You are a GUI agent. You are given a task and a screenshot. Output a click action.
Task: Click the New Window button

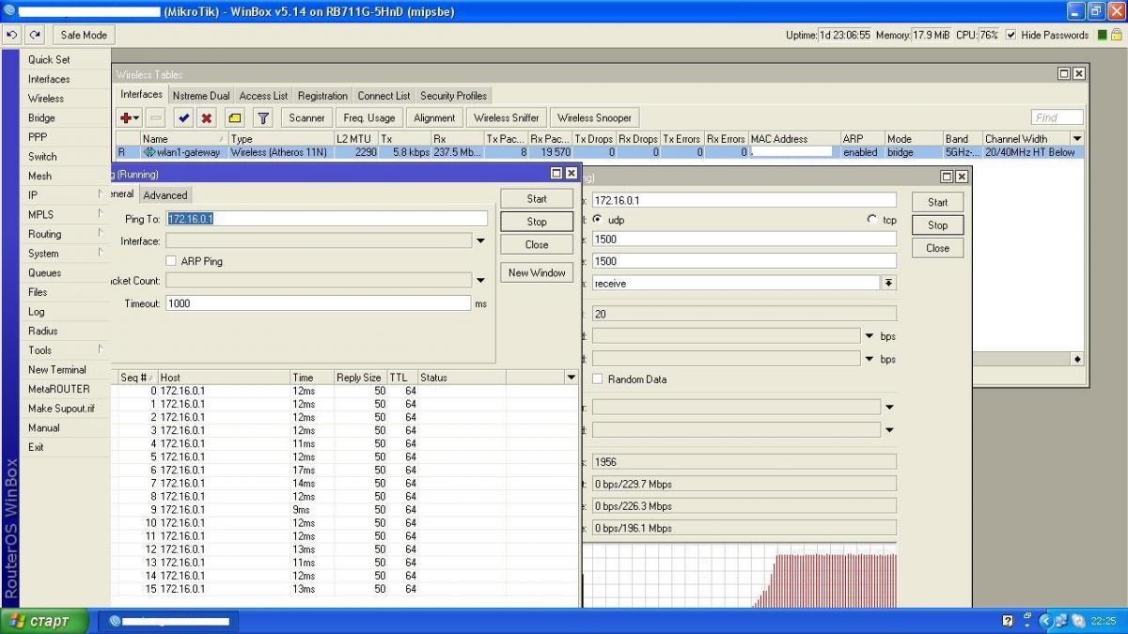coord(537,272)
